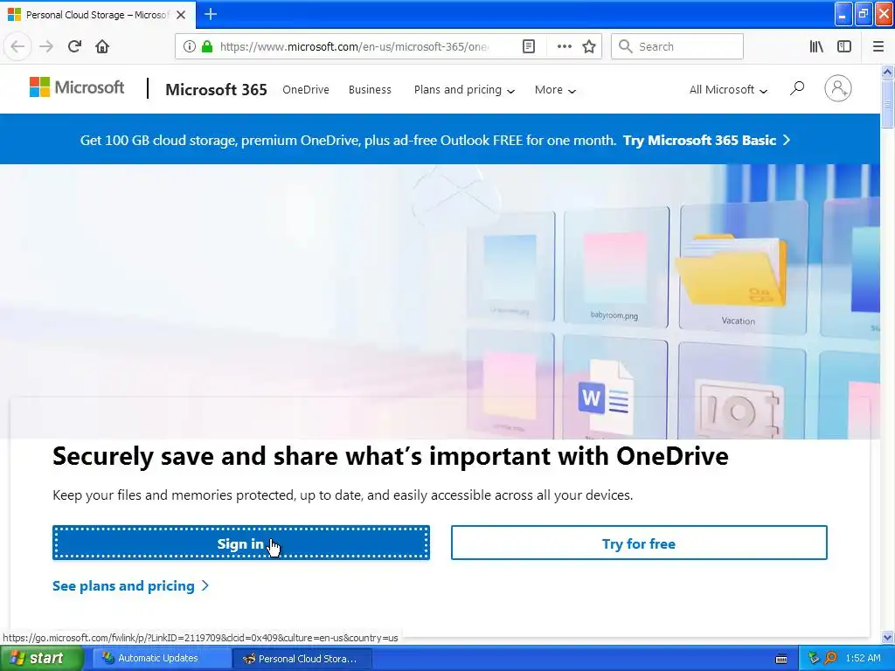Click the green padlock security icon
This screenshot has width=895, height=671.
207,46
